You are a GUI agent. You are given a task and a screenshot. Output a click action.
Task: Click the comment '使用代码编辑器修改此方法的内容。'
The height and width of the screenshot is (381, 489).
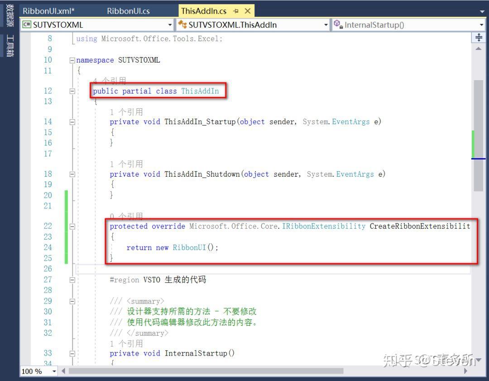pyautogui.click(x=192, y=322)
